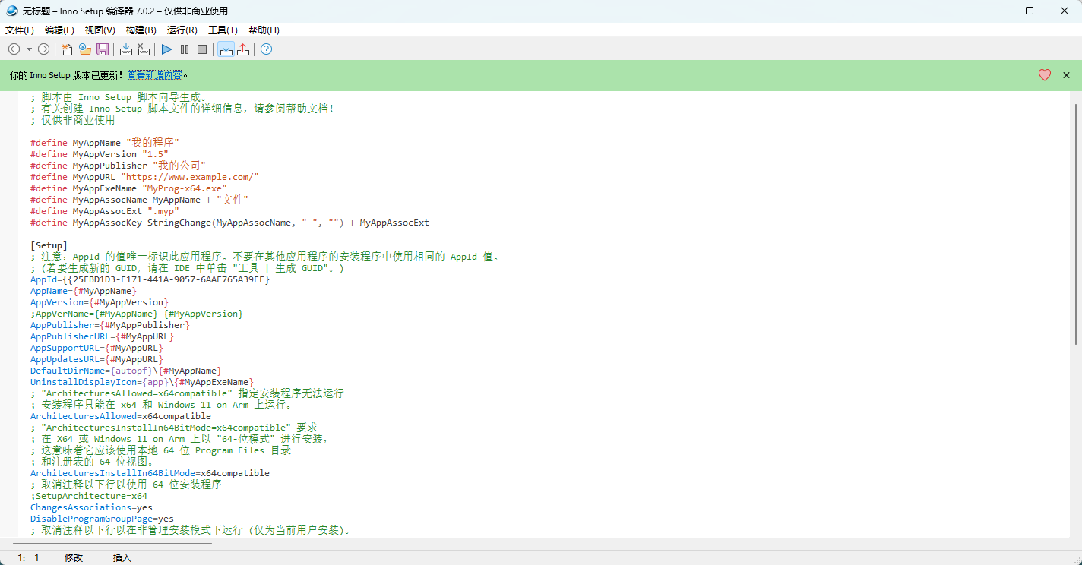Collapse the [Setup] section fold marker

[x=23, y=245]
